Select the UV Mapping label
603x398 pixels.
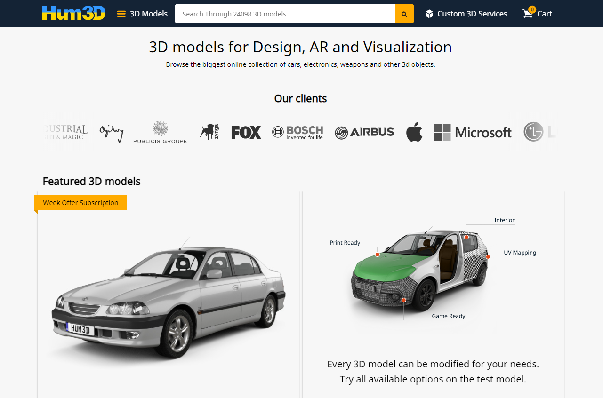(x=520, y=253)
